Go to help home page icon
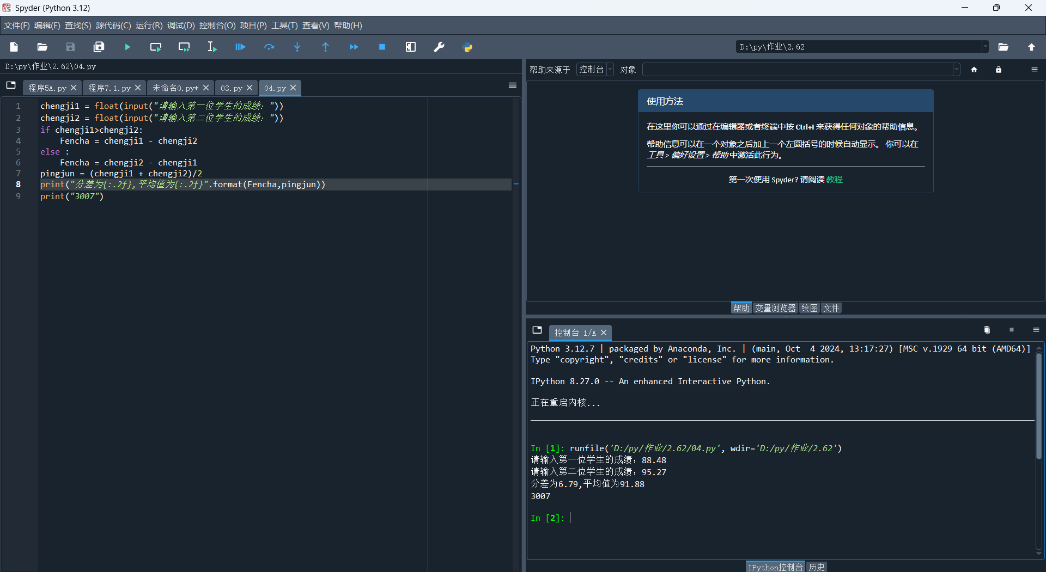Image resolution: width=1046 pixels, height=572 pixels. [x=974, y=70]
